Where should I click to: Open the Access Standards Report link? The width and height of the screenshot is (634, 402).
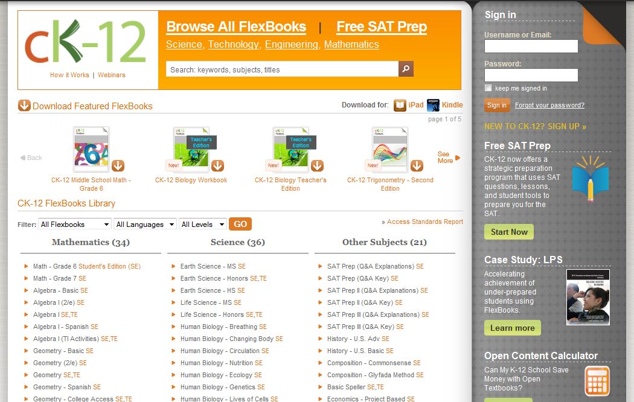click(425, 222)
